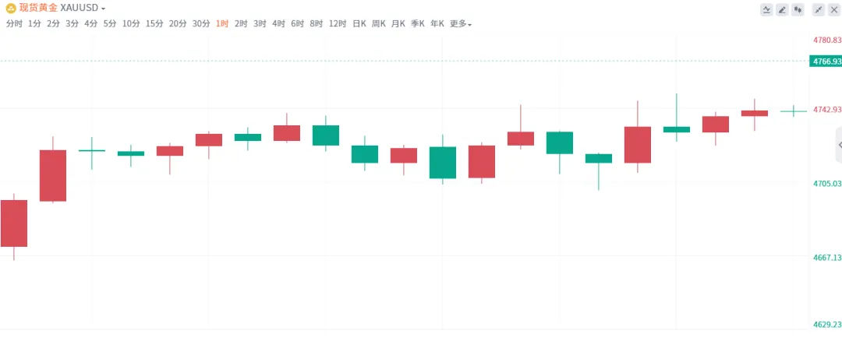Image resolution: width=842 pixels, height=341 pixels.
Task: Choose the 5分 interval
Action: (x=110, y=24)
